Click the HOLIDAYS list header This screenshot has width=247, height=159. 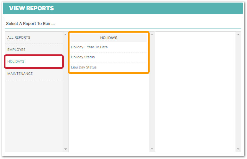pyautogui.click(x=109, y=38)
